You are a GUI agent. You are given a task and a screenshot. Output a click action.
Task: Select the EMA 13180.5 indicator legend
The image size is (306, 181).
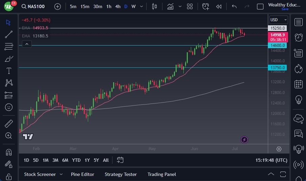(35, 36)
